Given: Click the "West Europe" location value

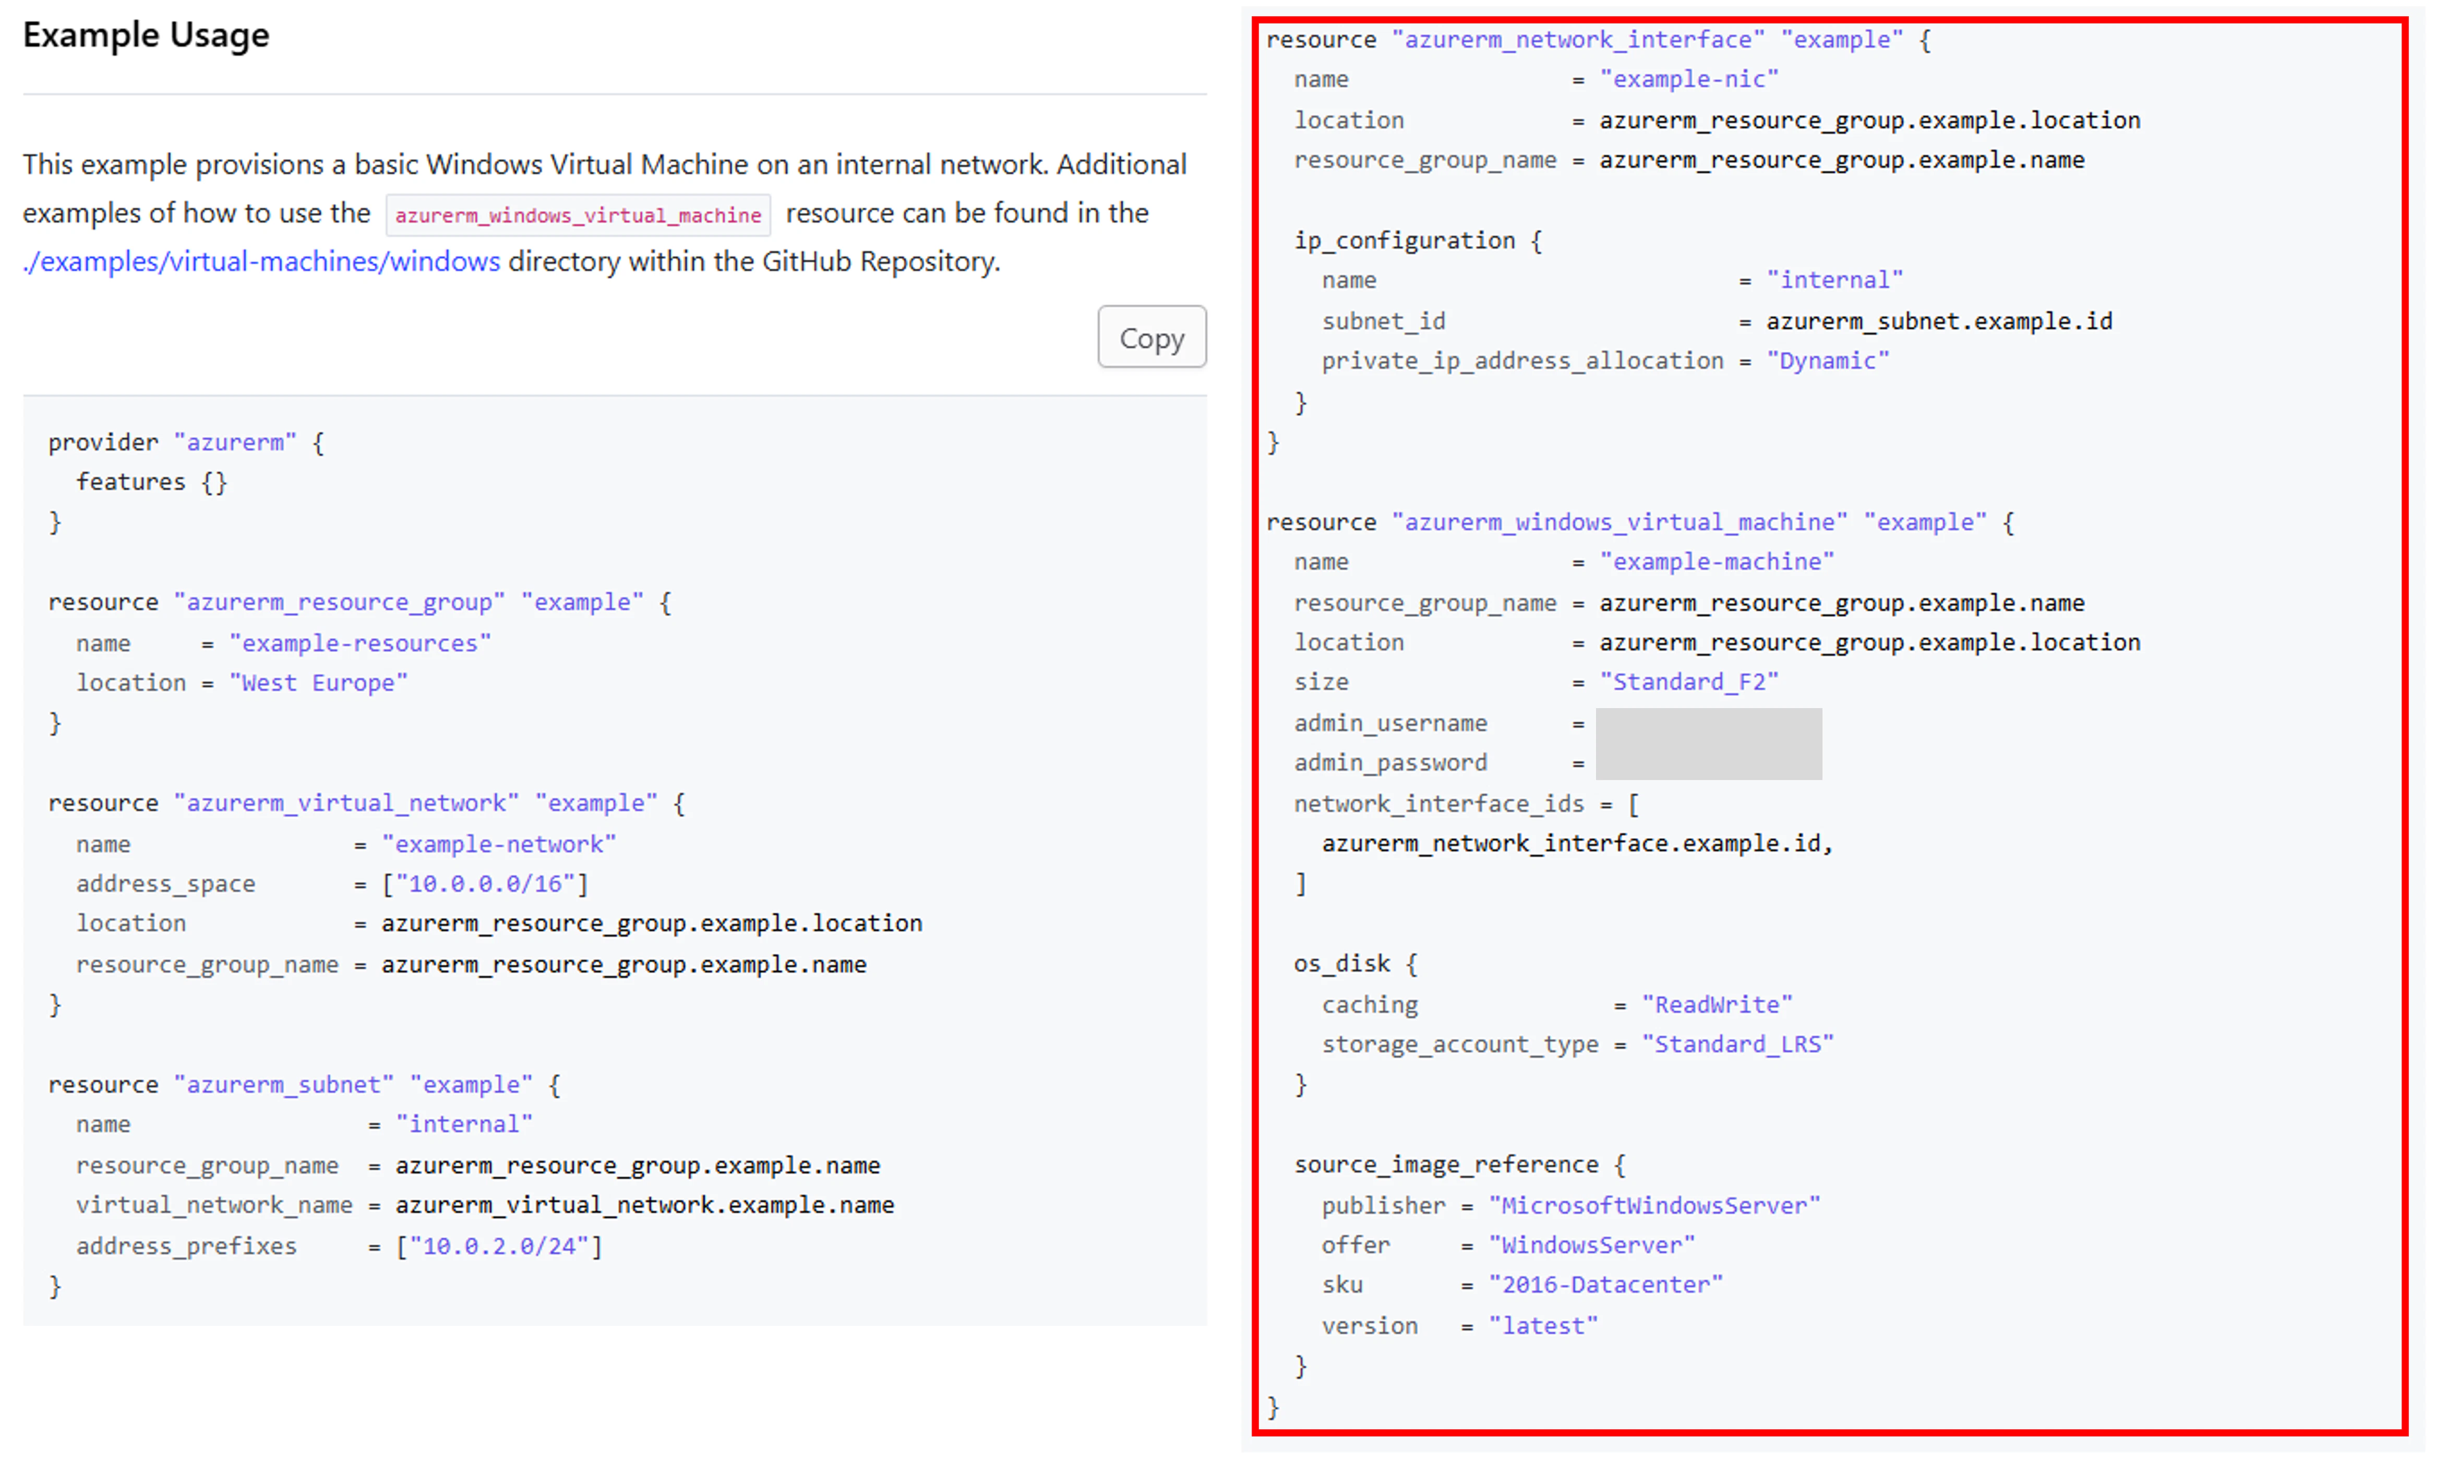Looking at the screenshot, I should point(318,683).
